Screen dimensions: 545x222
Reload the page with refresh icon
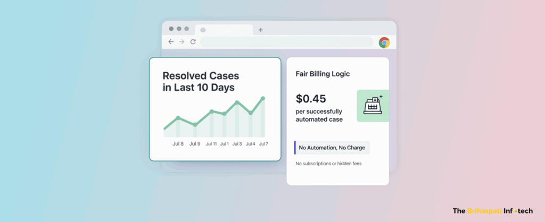pos(193,41)
